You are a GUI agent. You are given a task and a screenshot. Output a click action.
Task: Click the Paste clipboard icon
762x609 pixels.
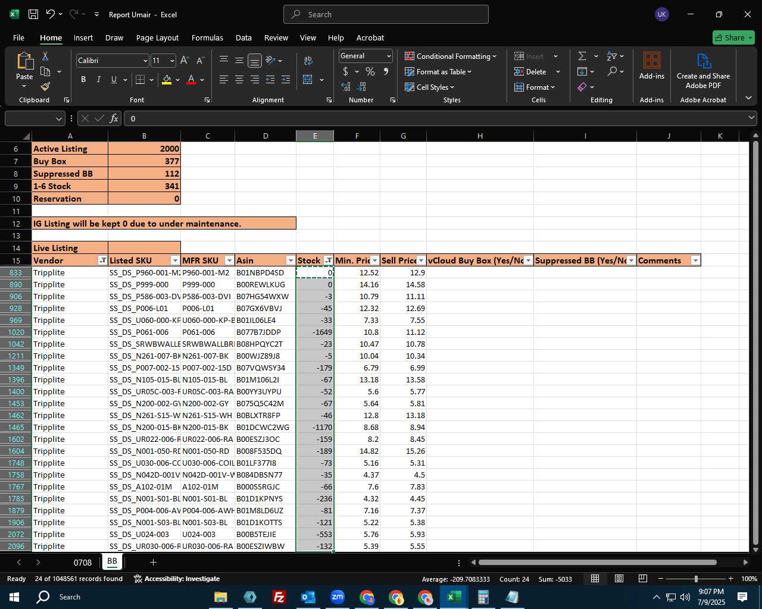pyautogui.click(x=24, y=61)
